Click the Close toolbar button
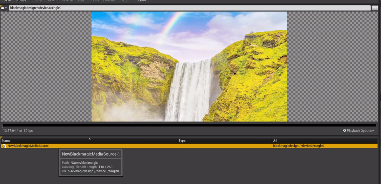Image resolution: width=381 pixels, height=184 pixels. click(142, 1)
